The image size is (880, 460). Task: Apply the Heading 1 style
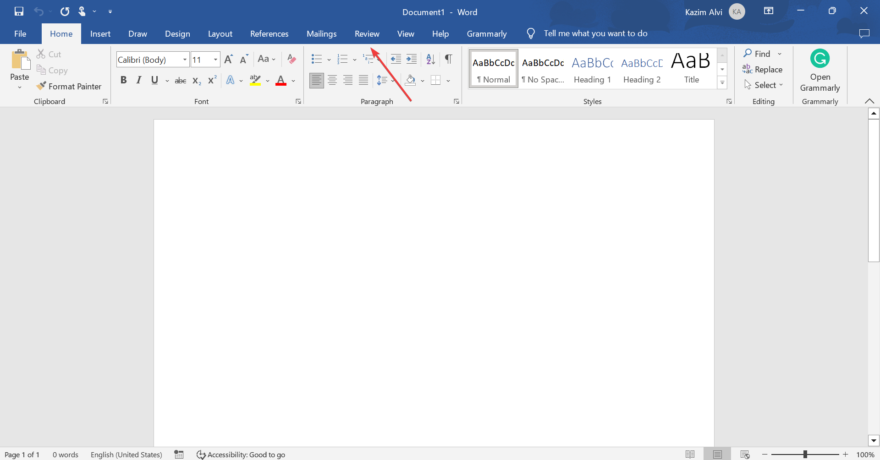click(592, 68)
